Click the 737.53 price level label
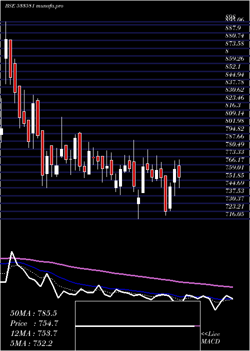The height and width of the screenshot is (351, 250). (x=234, y=191)
